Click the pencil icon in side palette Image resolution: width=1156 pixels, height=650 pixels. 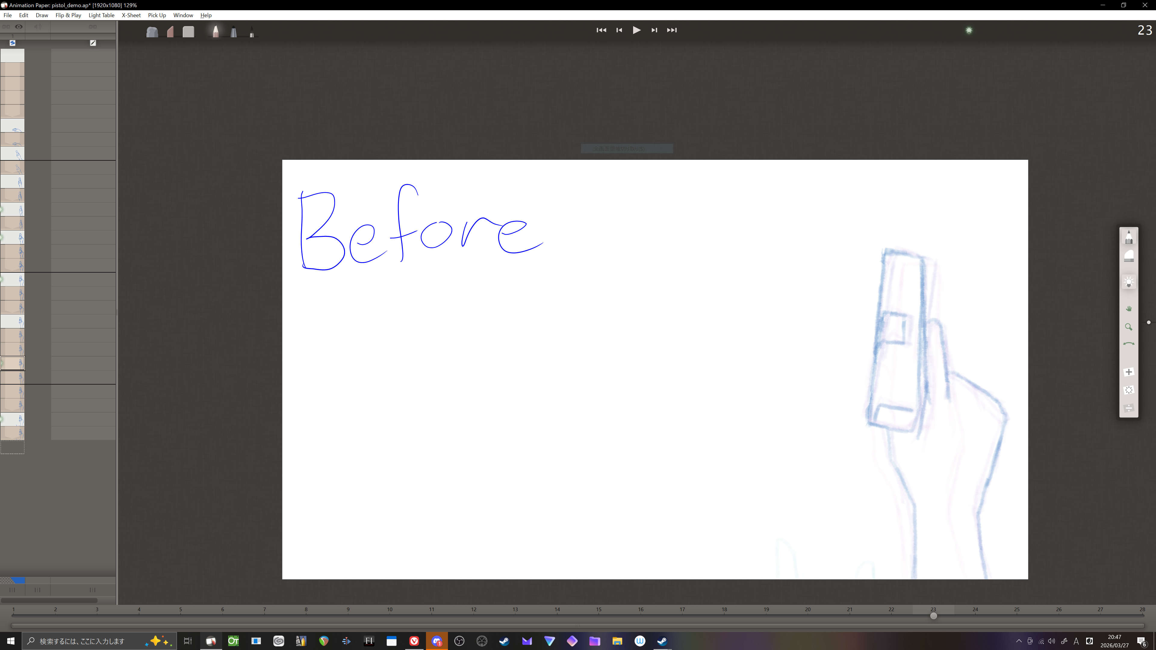[x=1129, y=237]
